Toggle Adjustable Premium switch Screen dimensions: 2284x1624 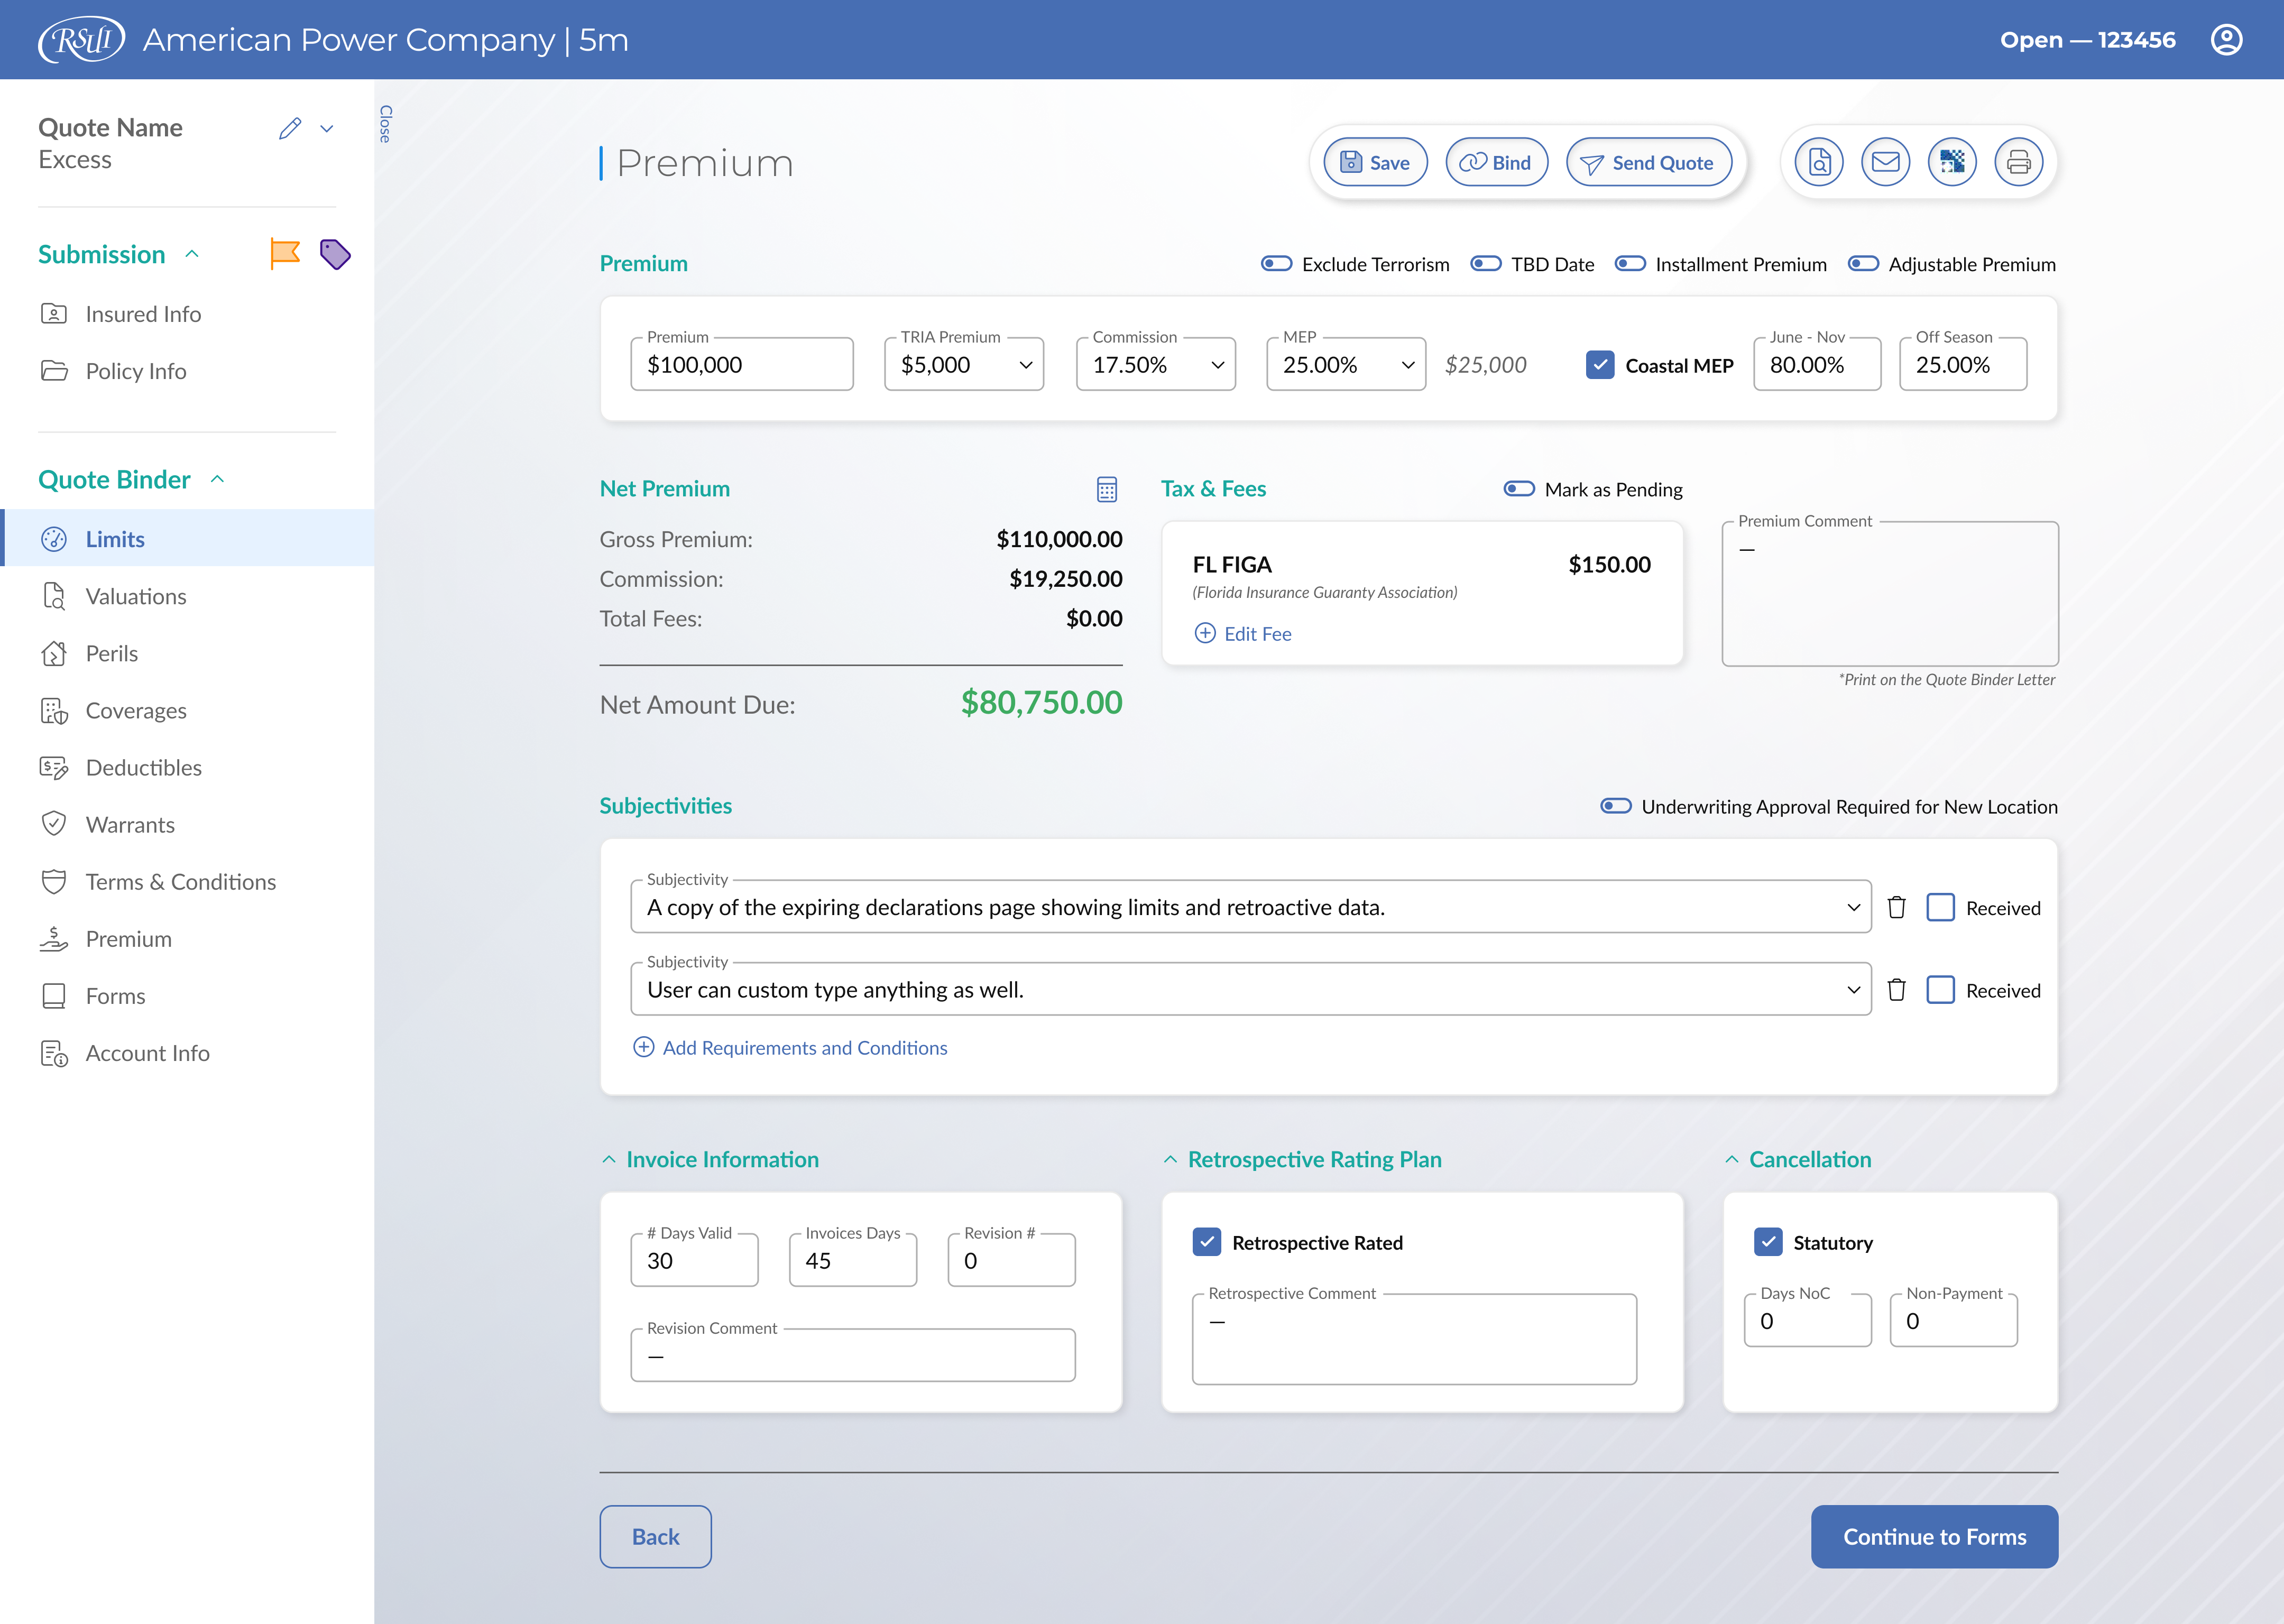(1863, 264)
